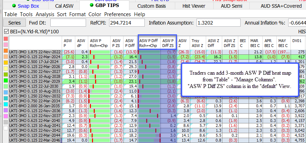Open the Table menu
Viewport: 306px width, 143px height.
click(11, 14)
